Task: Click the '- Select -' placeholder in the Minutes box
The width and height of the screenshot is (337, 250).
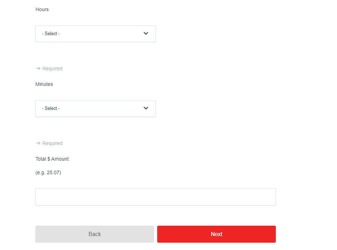Action: pyautogui.click(x=51, y=108)
